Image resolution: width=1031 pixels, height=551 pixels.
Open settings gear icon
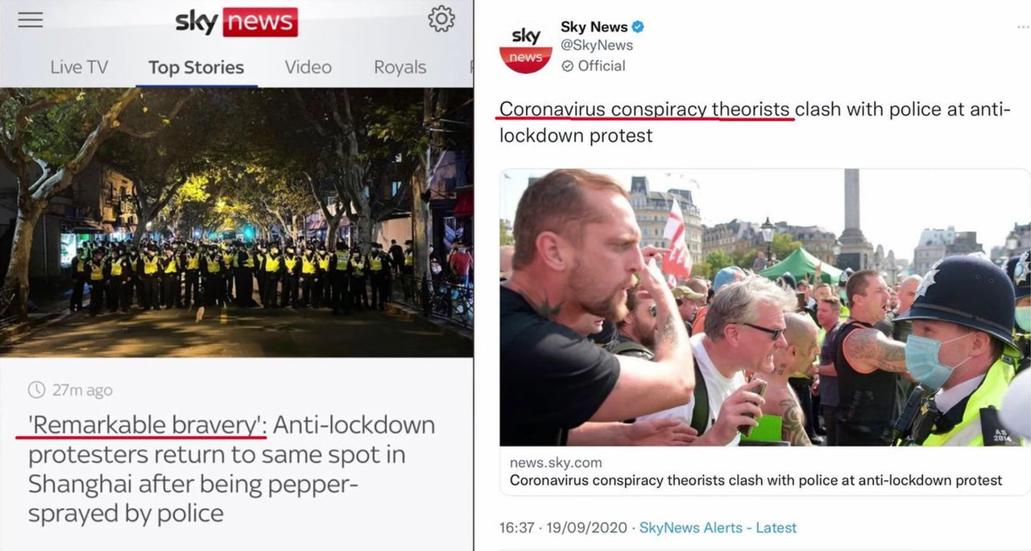click(441, 19)
